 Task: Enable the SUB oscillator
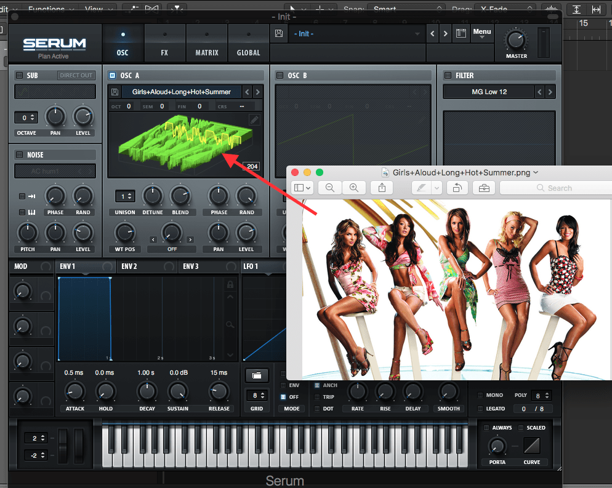19,75
